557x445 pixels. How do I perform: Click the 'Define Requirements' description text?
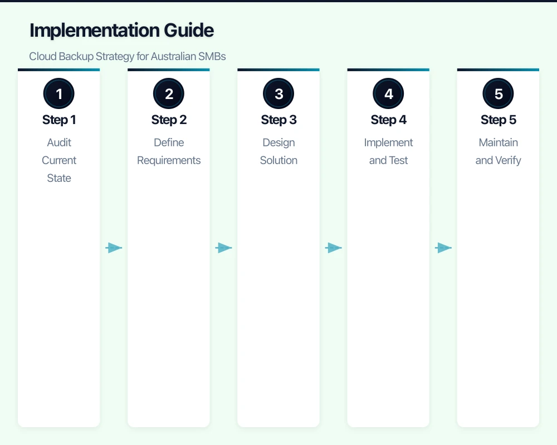click(x=169, y=151)
